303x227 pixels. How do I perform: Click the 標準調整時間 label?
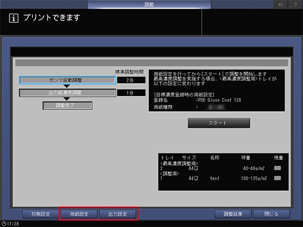pos(130,72)
